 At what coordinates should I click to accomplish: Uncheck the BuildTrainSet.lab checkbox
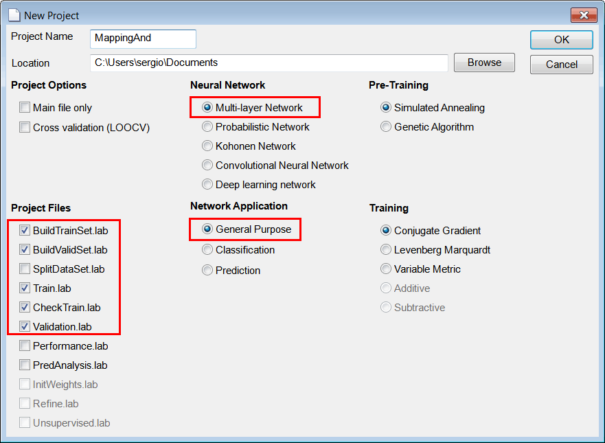(x=25, y=230)
